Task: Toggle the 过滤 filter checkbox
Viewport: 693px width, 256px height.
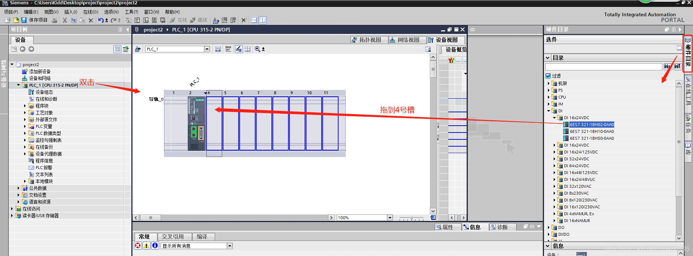Action: (548, 76)
